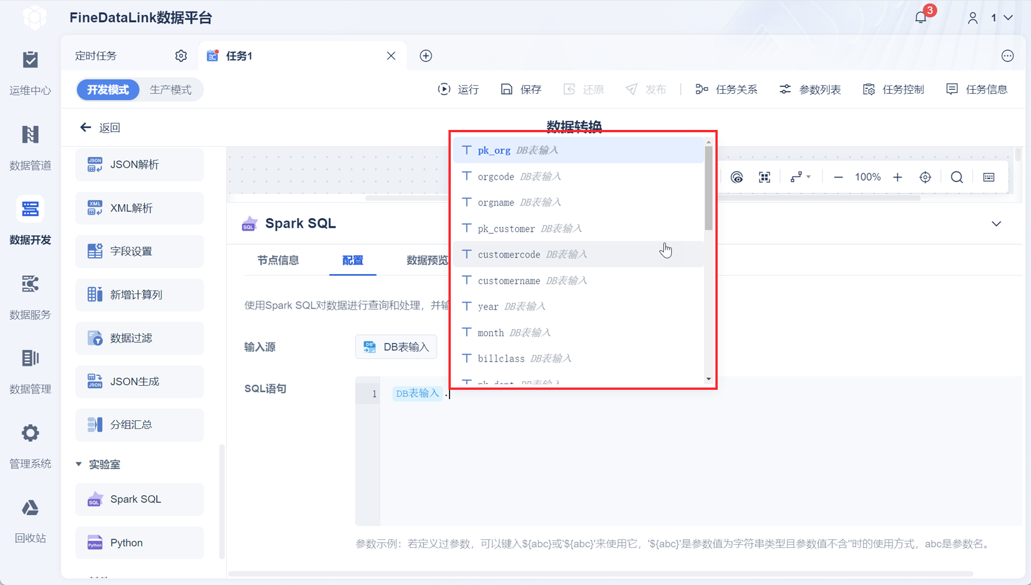The width and height of the screenshot is (1031, 585).
Task: Click the DB表输入 input source chip
Action: pyautogui.click(x=396, y=347)
